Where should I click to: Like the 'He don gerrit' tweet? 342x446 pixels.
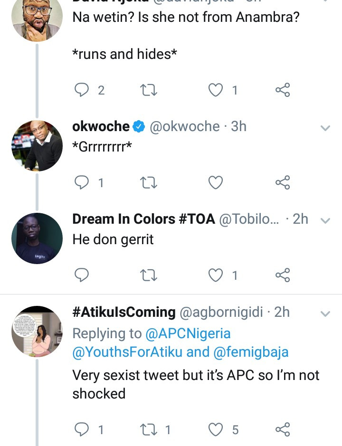coord(216,275)
